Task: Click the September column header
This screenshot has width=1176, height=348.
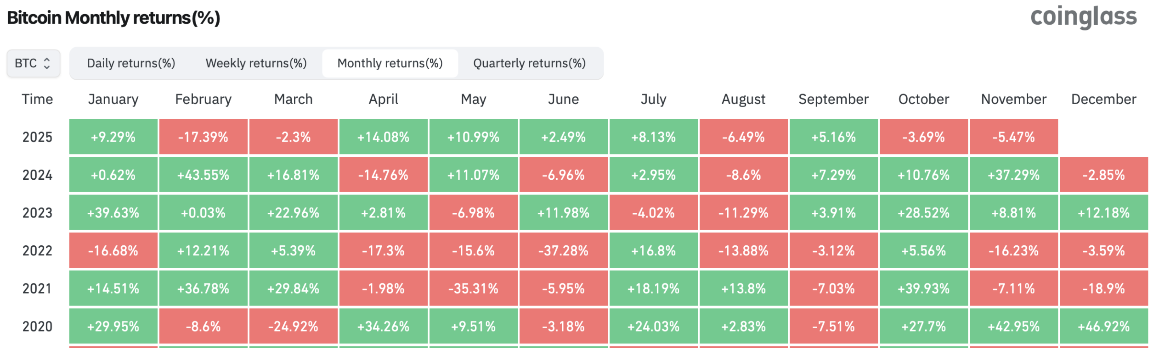Action: pyautogui.click(x=833, y=99)
